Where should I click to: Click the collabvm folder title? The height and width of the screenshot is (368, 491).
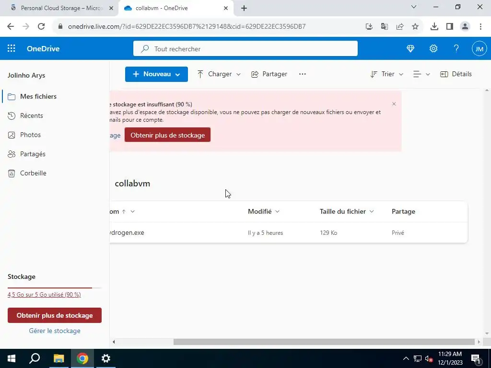coord(132,184)
